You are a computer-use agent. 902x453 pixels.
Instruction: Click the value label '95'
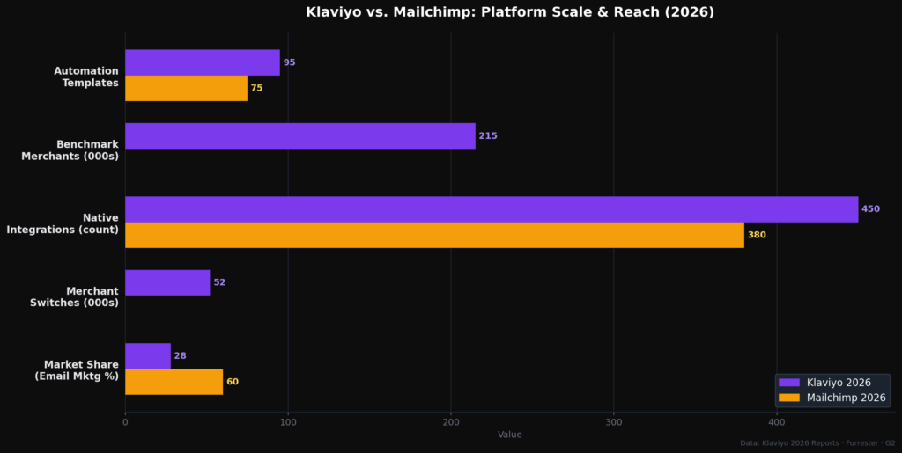tap(289, 62)
